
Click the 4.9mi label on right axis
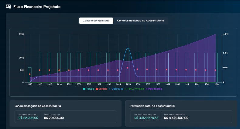click(226, 34)
